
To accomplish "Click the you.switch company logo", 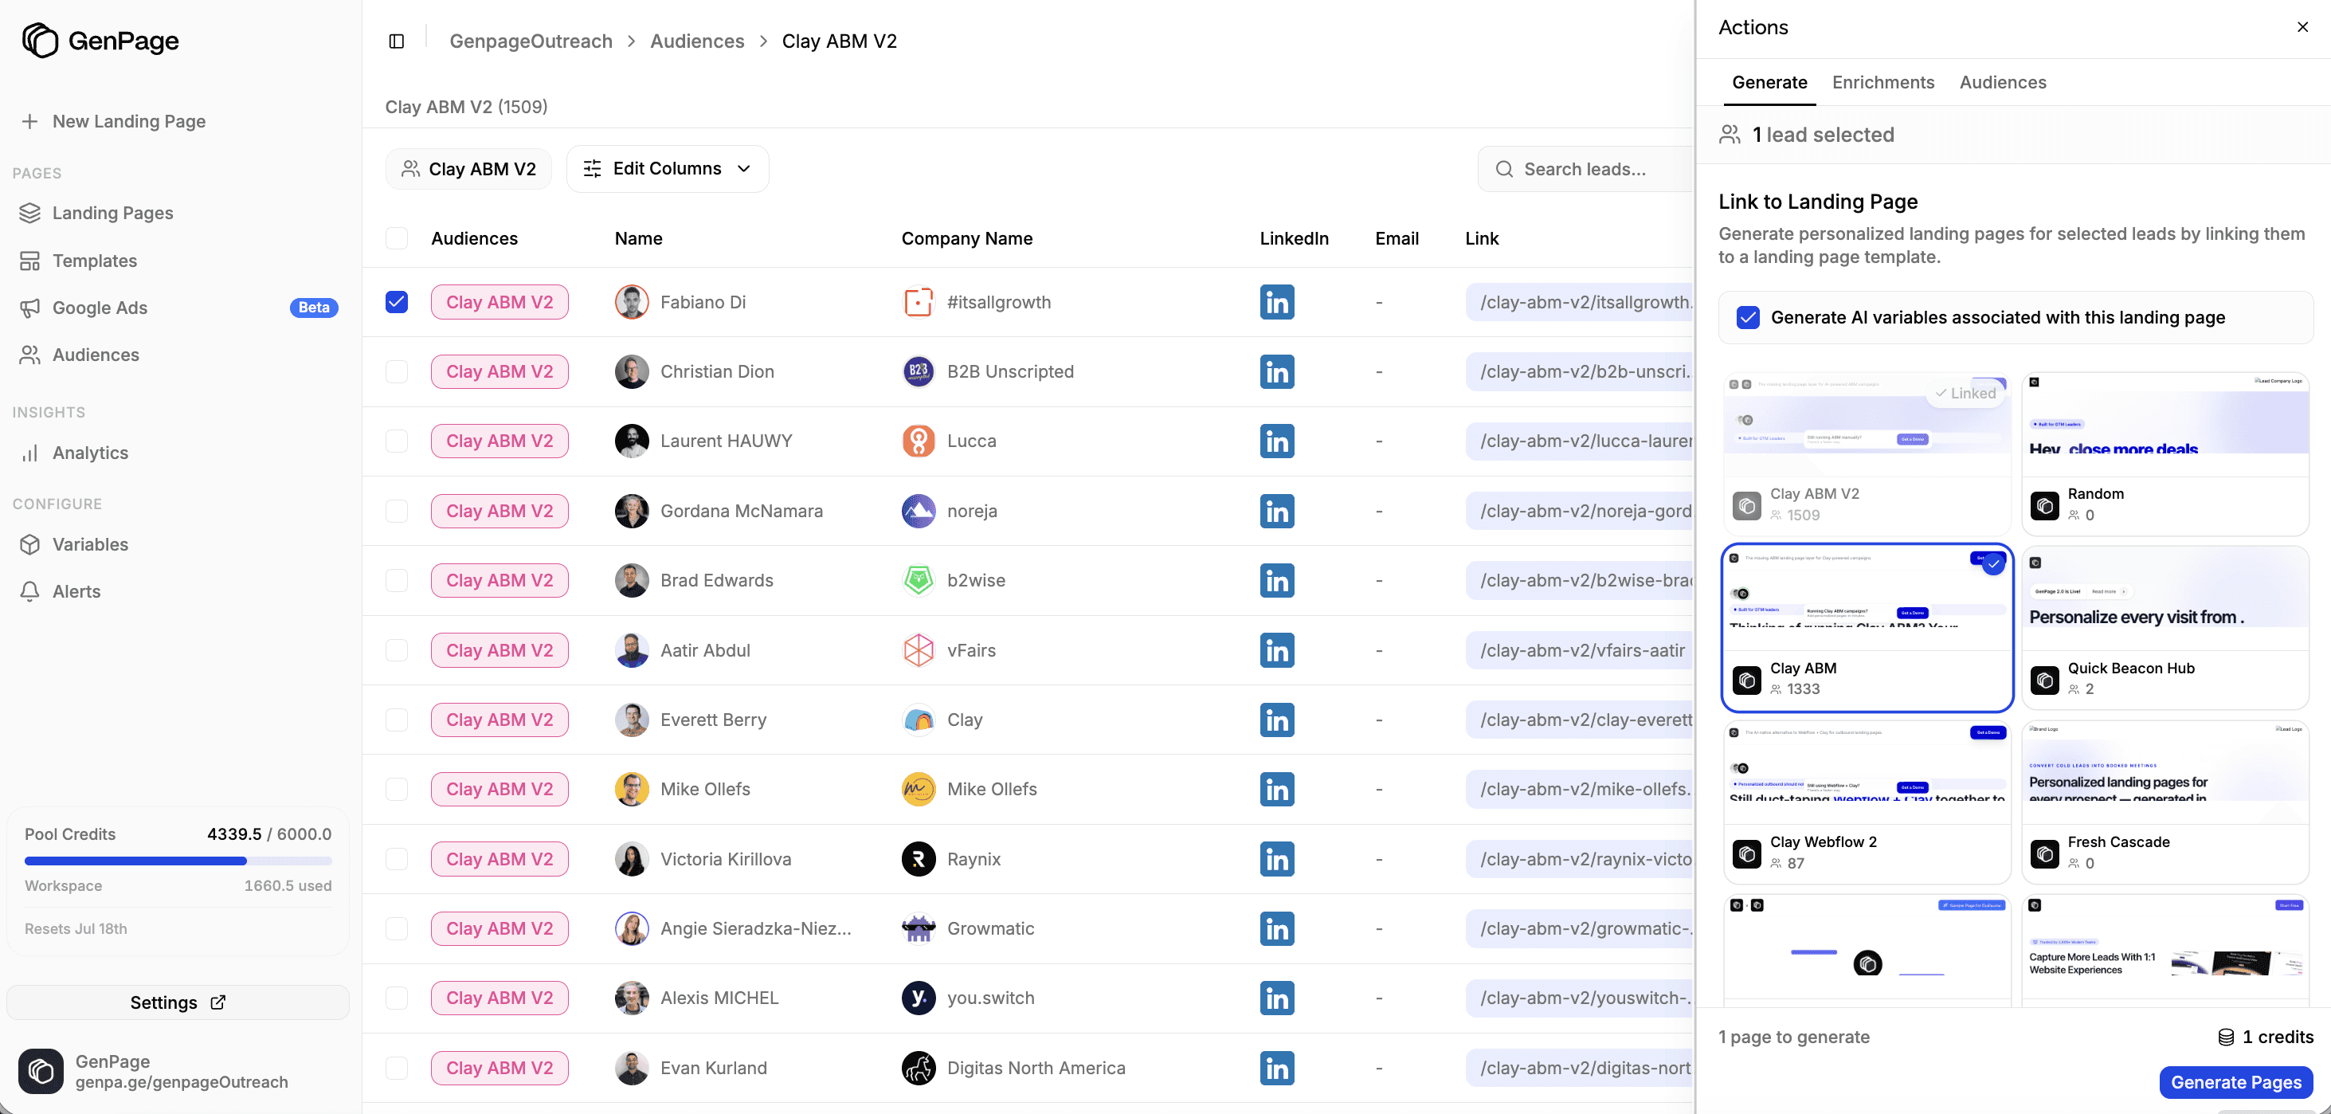I will [919, 998].
